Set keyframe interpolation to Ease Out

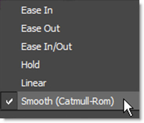(x=70, y=28)
